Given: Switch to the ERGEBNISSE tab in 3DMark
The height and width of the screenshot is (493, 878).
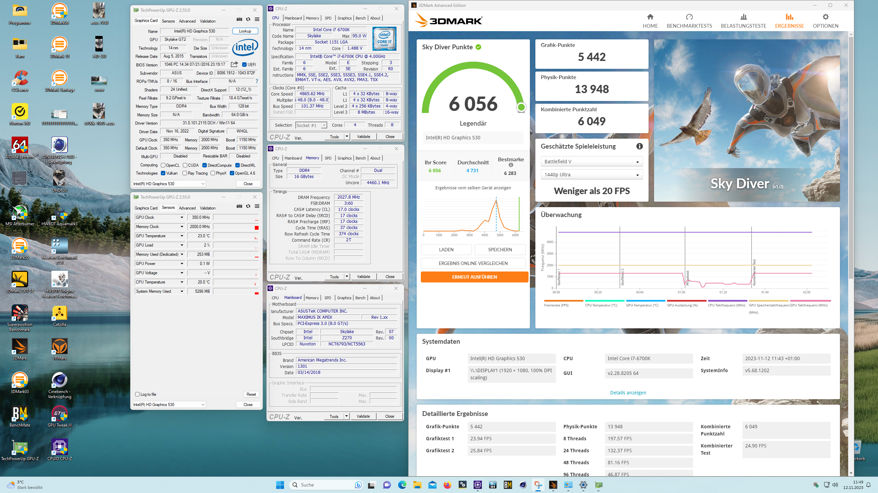Looking at the screenshot, I should click(789, 21).
